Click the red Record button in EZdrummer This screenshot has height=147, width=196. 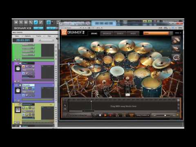point(110,116)
